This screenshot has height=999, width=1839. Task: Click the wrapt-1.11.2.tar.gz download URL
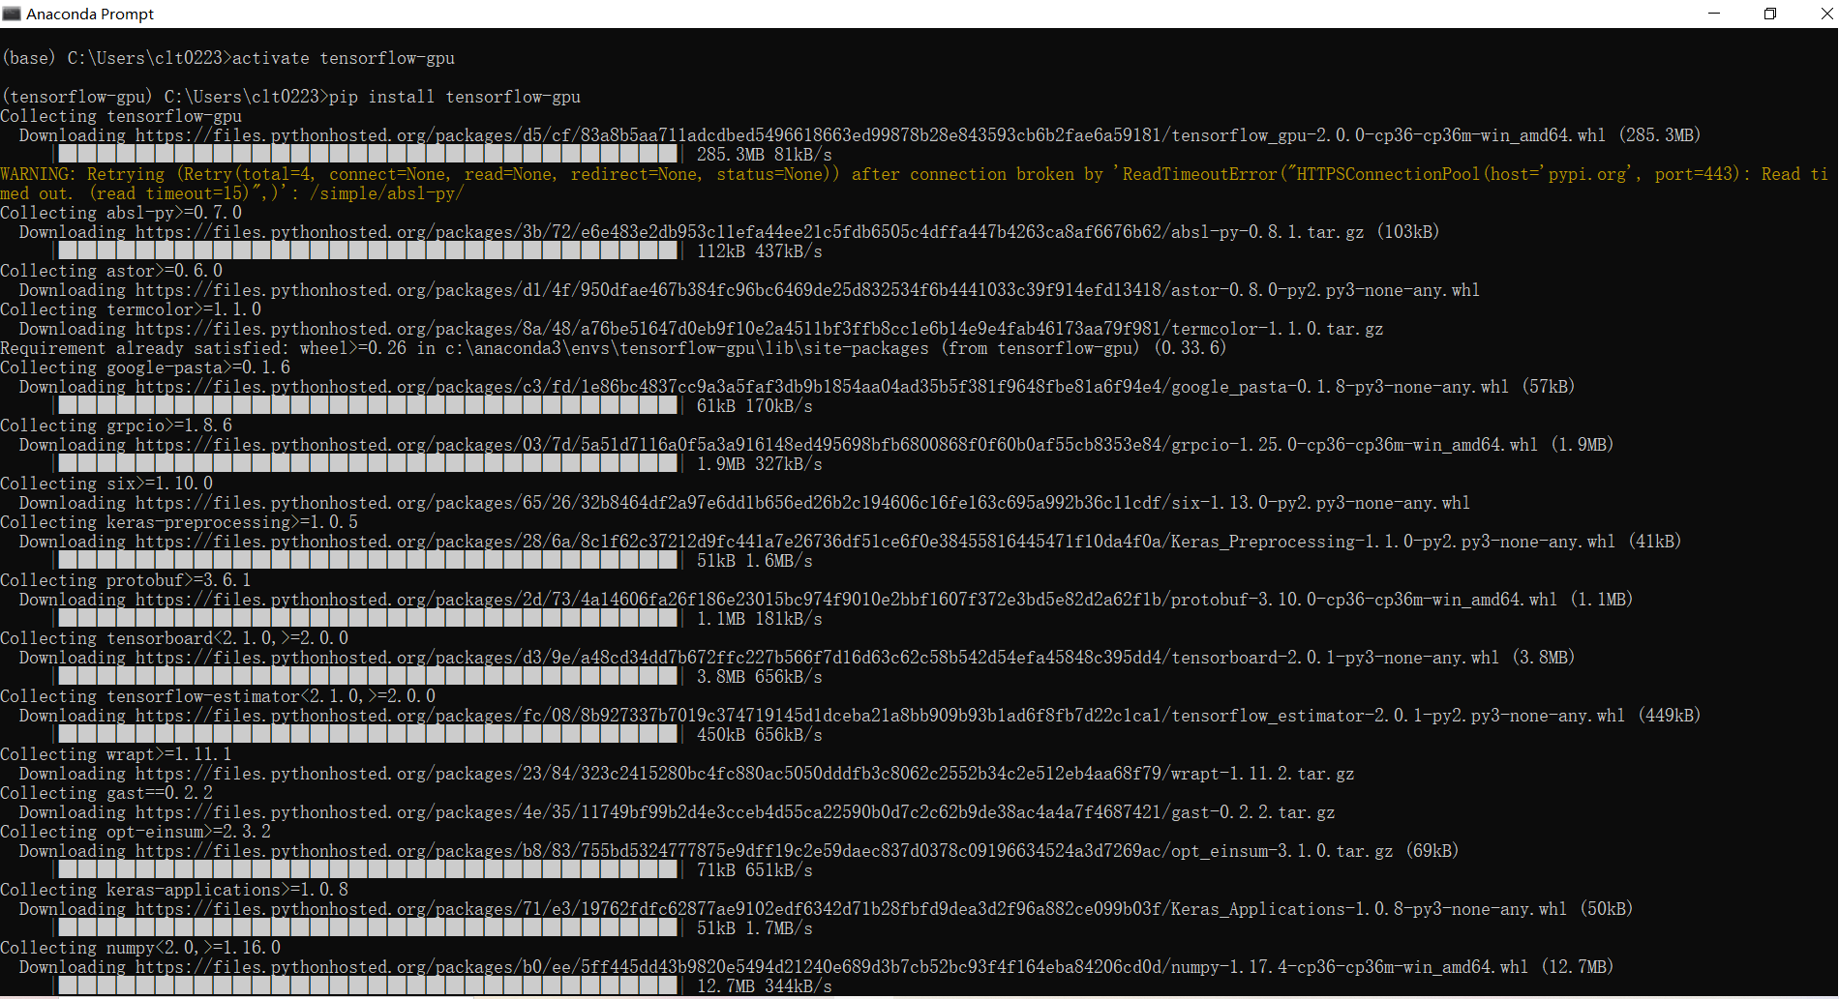coord(745,774)
